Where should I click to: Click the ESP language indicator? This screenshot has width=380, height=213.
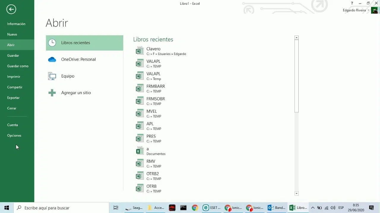coord(341,208)
